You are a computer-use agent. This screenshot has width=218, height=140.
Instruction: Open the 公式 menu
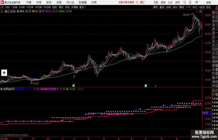coord(170,2)
